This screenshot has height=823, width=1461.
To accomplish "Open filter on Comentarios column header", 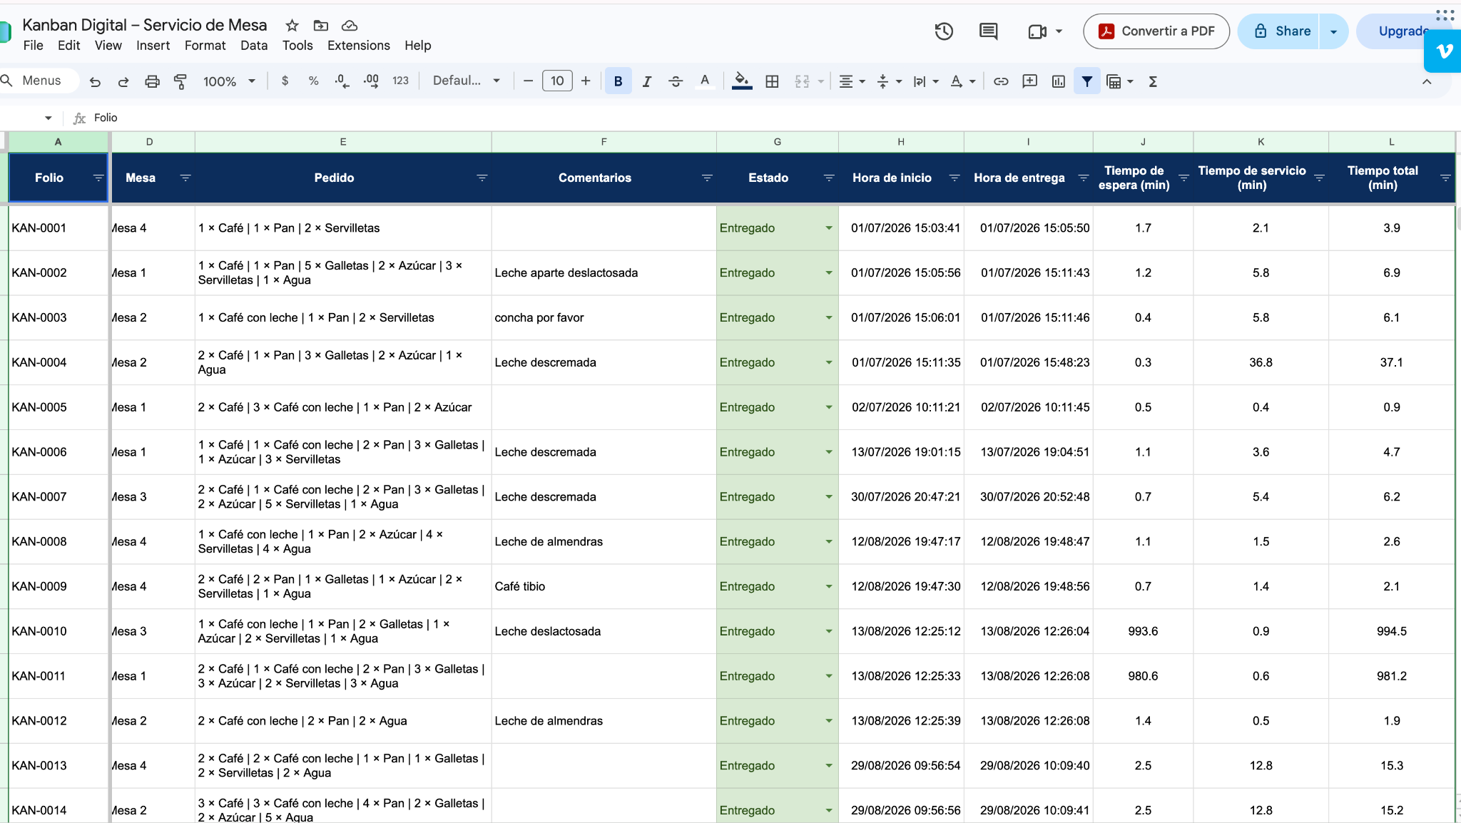I will [x=707, y=178].
